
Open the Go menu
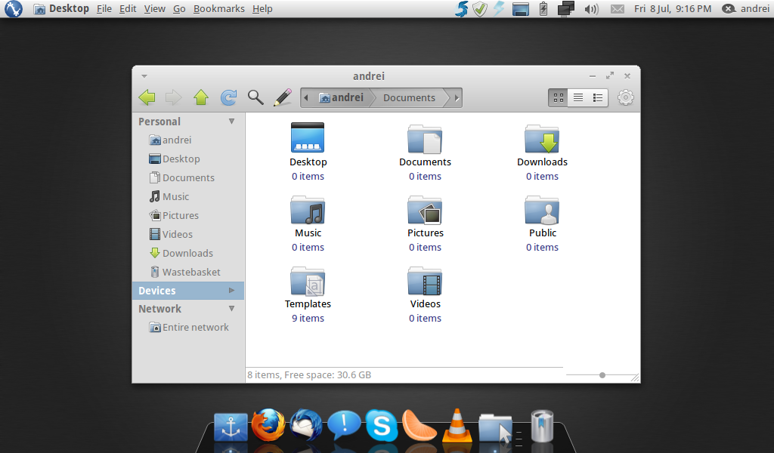point(179,9)
